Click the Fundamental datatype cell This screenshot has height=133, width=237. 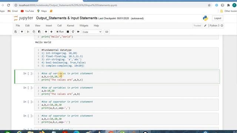point(126,58)
